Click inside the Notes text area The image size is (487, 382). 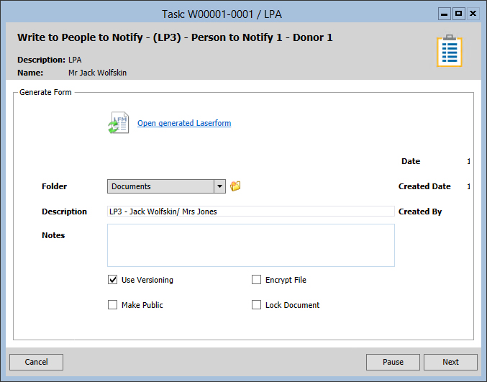pyautogui.click(x=250, y=245)
